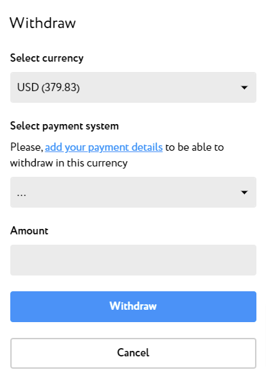Click the "Withdraw" dialog heading

pyautogui.click(x=43, y=23)
